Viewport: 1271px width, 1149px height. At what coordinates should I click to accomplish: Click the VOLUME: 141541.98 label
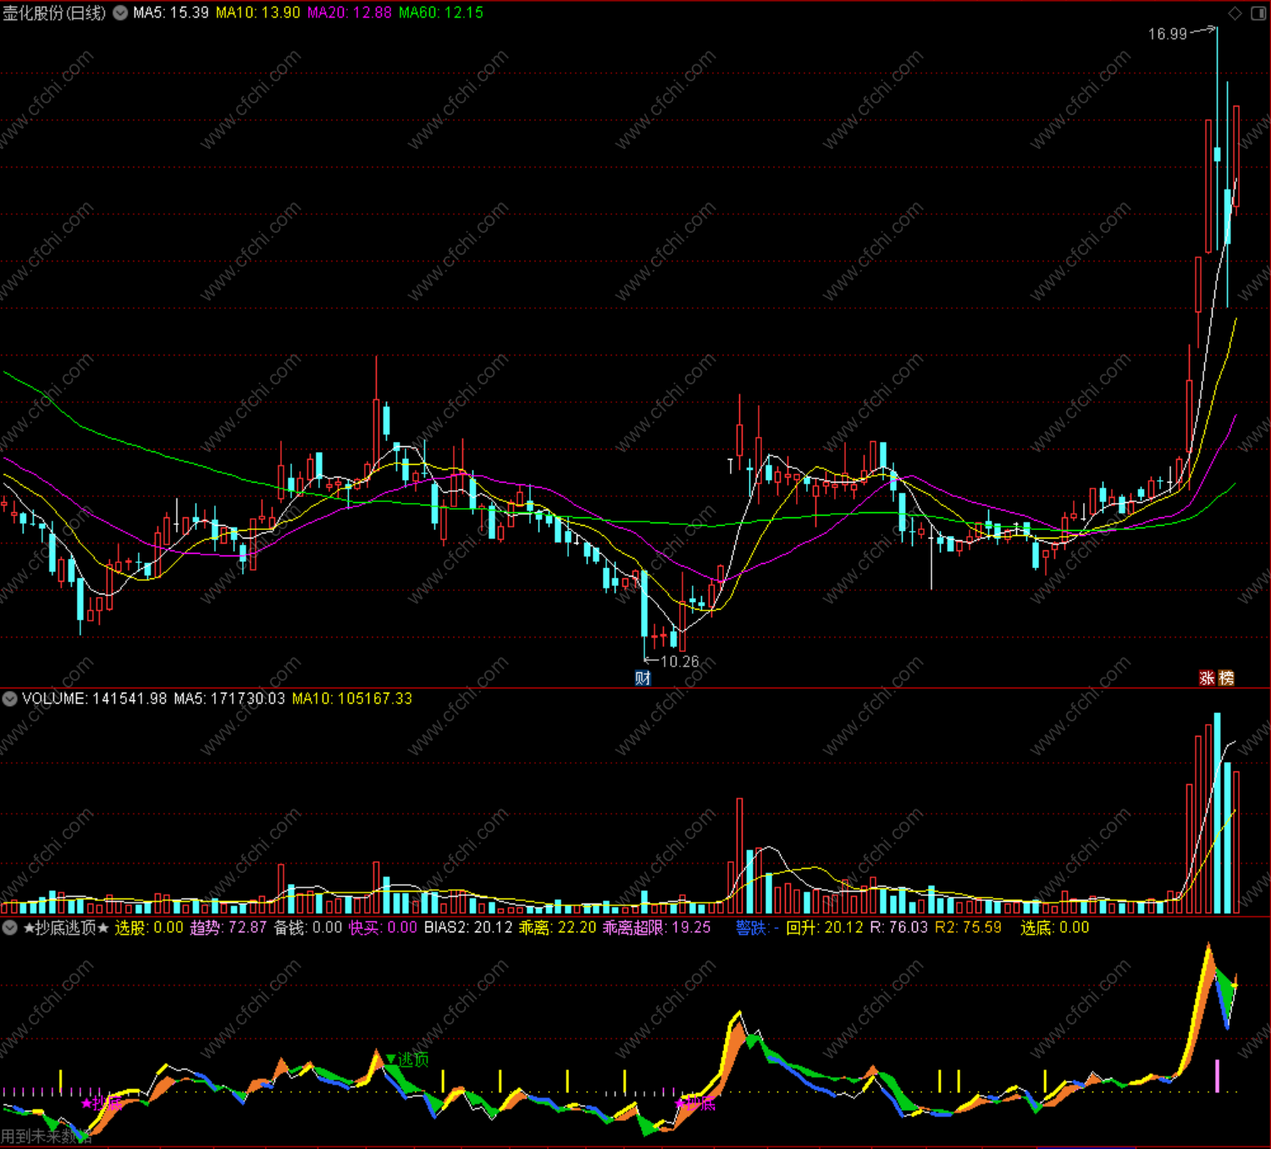(x=95, y=699)
